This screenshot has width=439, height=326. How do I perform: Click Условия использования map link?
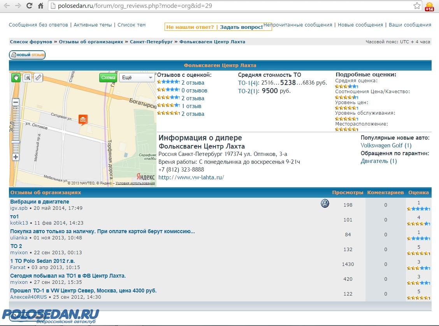[x=135, y=183]
